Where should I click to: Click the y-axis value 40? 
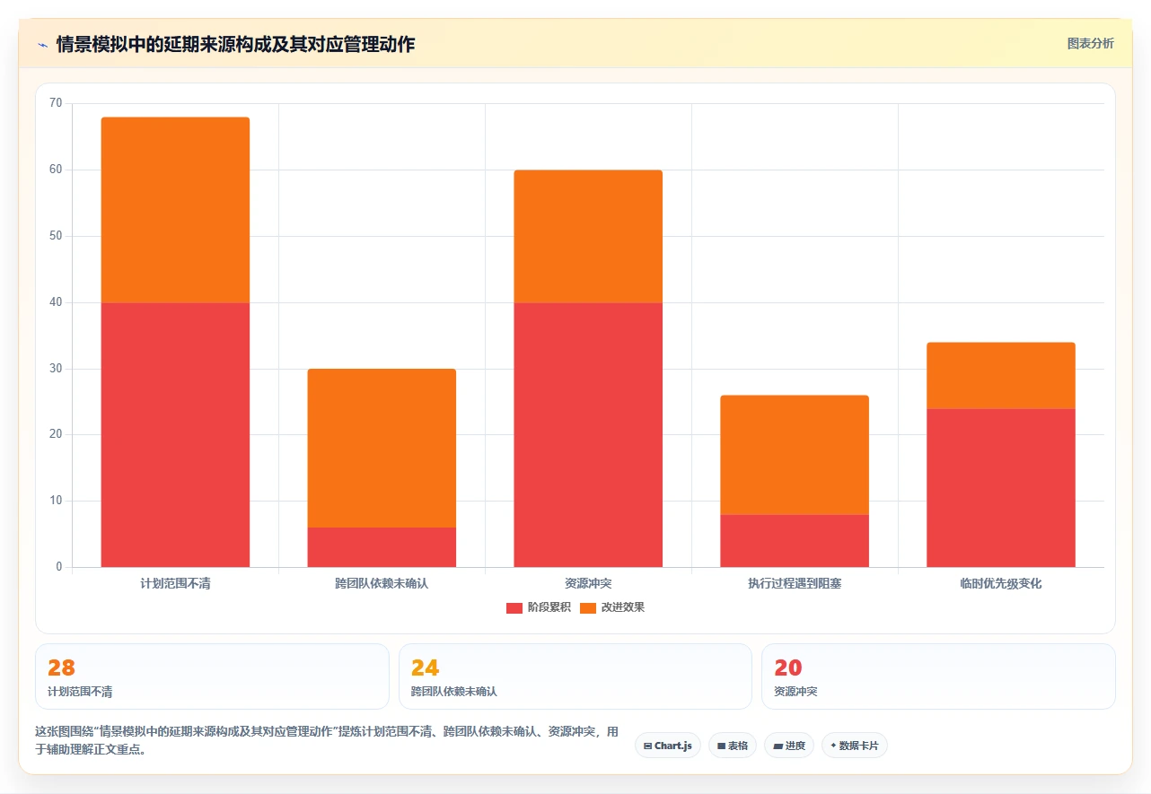pos(56,302)
